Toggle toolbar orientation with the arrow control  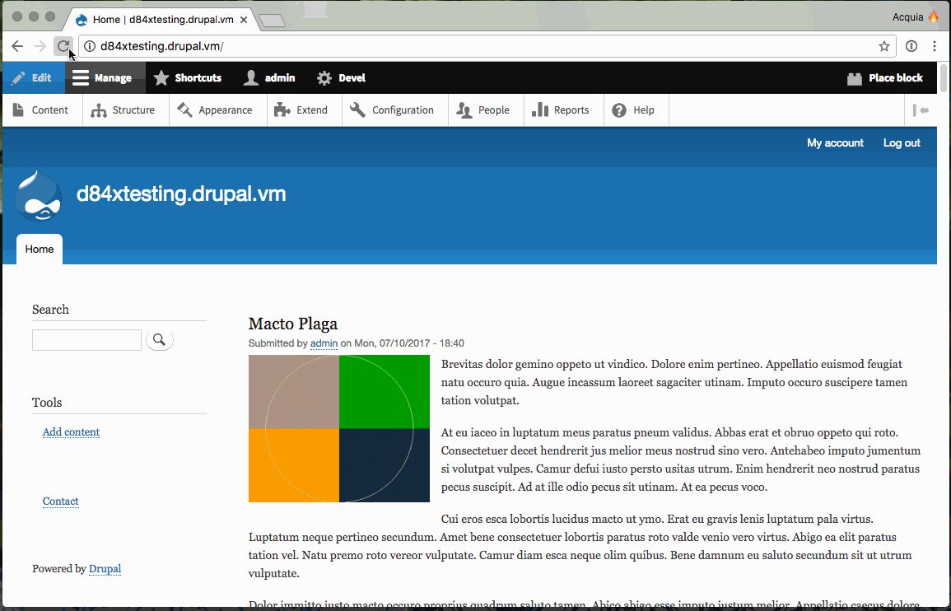(x=922, y=110)
